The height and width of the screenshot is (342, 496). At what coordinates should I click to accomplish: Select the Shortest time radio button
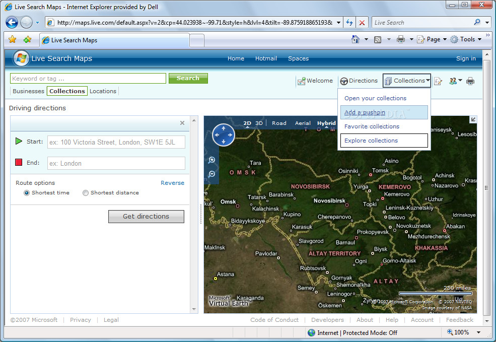click(27, 193)
